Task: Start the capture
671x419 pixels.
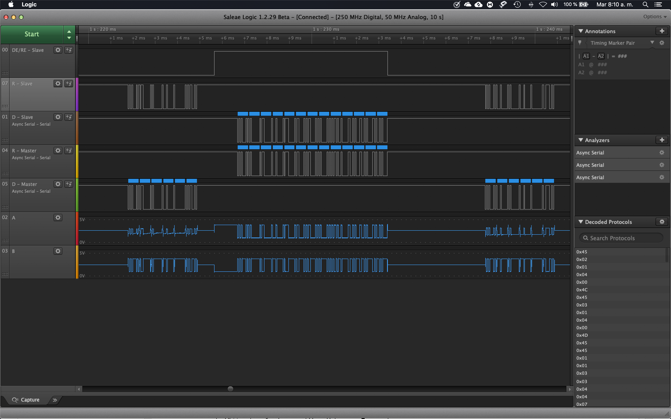Action: click(x=32, y=34)
